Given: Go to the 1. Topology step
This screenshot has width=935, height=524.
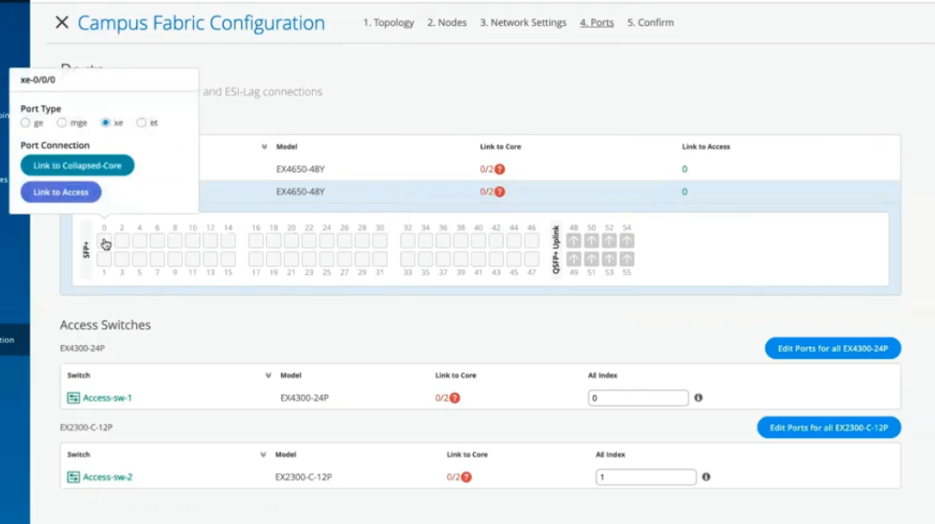Looking at the screenshot, I should (x=389, y=22).
